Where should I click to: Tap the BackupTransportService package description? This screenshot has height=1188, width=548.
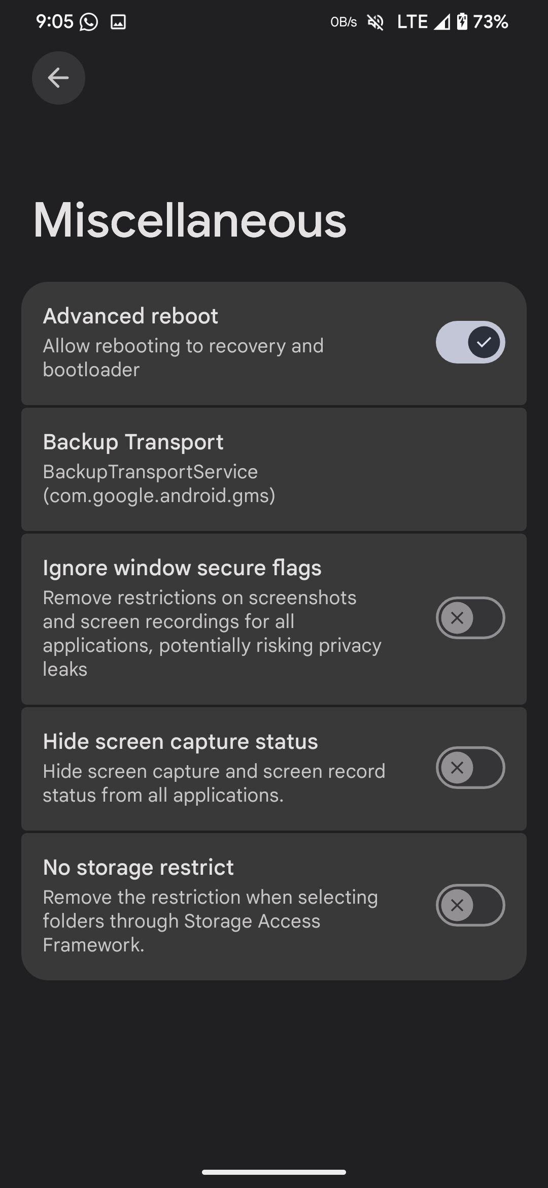pyautogui.click(x=159, y=484)
